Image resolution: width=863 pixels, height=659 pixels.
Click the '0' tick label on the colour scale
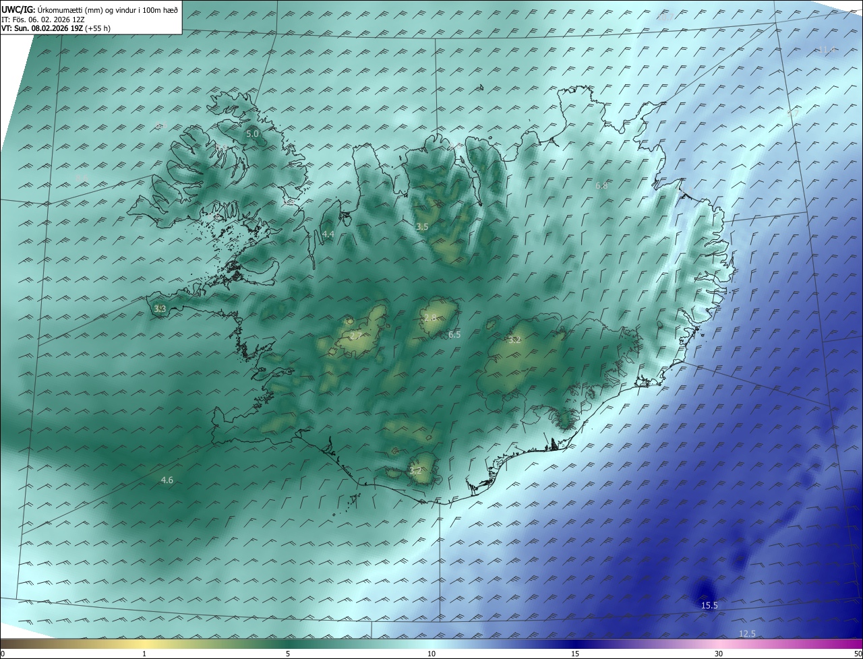point(3,654)
